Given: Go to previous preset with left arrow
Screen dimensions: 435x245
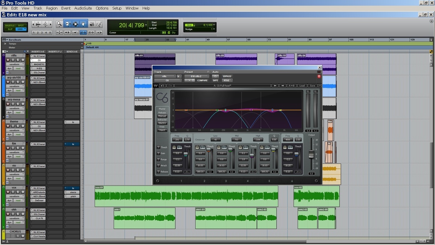Looking at the screenshot, I should tap(275, 86).
